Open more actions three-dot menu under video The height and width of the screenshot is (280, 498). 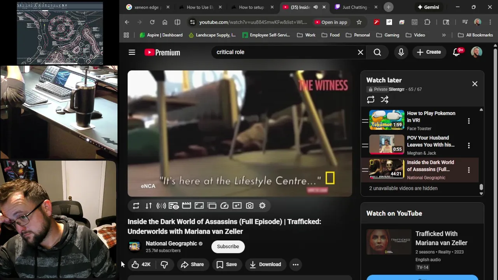pos(296,264)
